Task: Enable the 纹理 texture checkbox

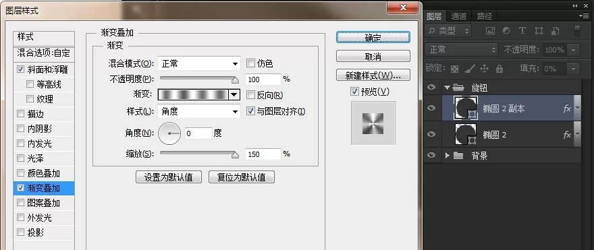Action: click(30, 99)
